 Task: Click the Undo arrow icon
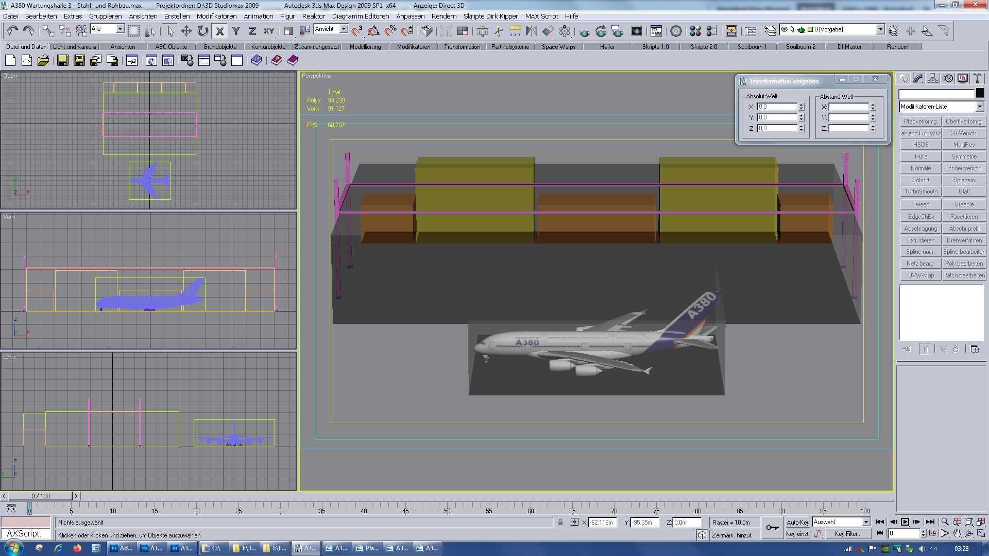[12, 31]
